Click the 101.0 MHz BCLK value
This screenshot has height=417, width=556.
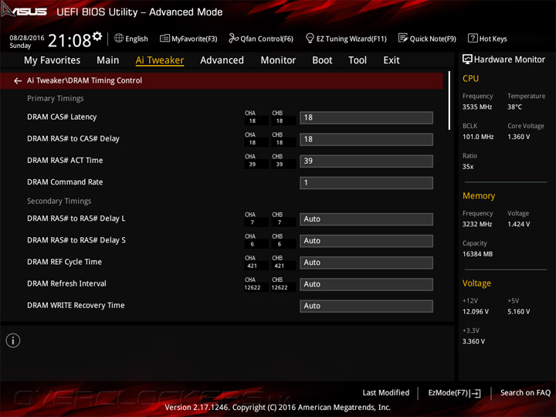(x=478, y=137)
